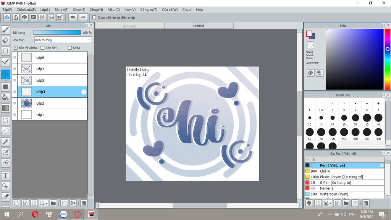
Task: Enable Chọn một lớp tại điểm nhấp checkbox
Action: 94,18
